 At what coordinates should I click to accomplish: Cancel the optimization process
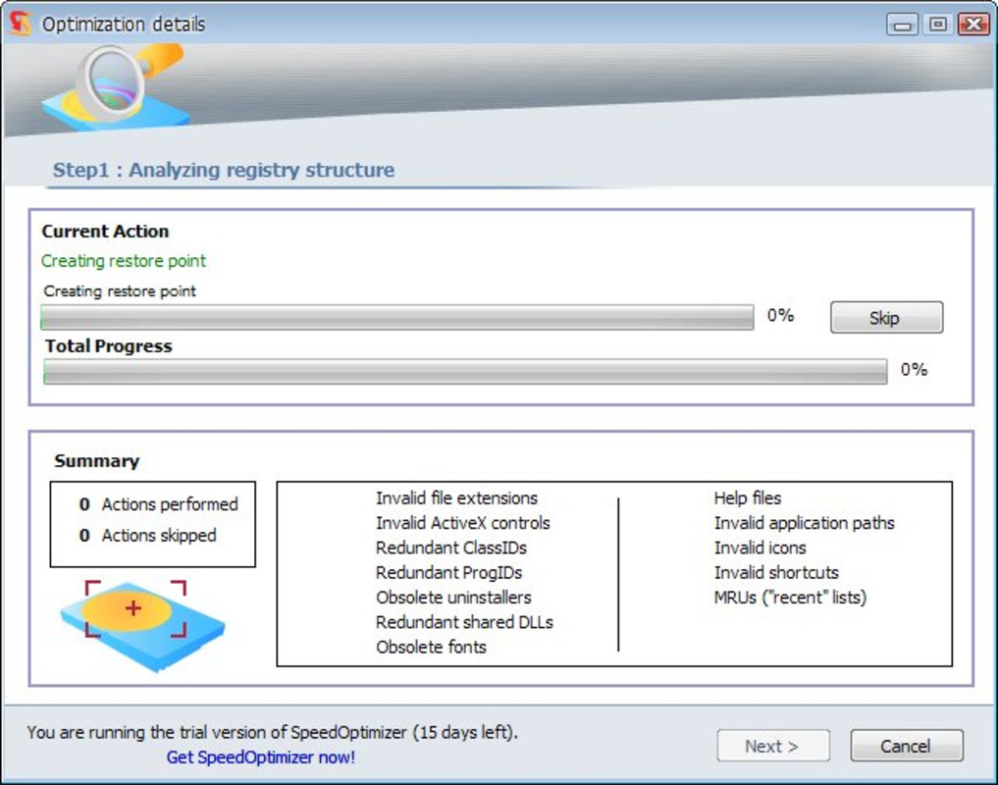click(906, 746)
